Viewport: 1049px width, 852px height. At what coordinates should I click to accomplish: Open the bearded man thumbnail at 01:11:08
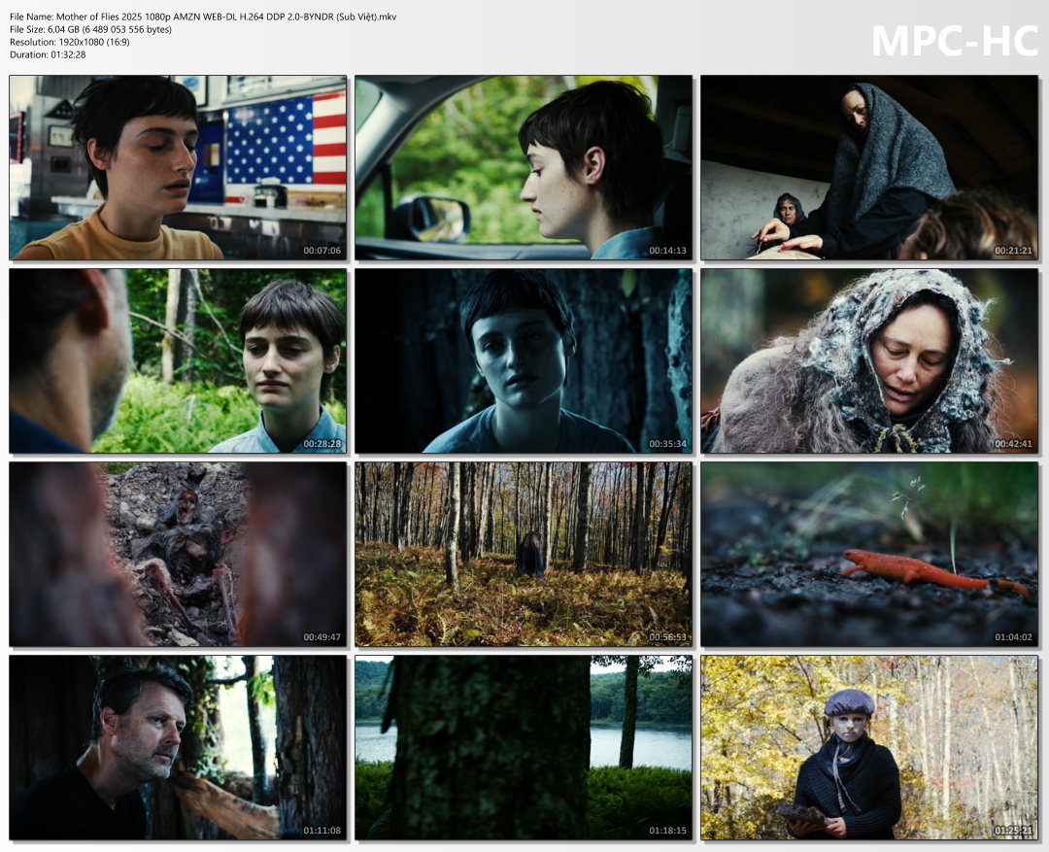point(178,748)
